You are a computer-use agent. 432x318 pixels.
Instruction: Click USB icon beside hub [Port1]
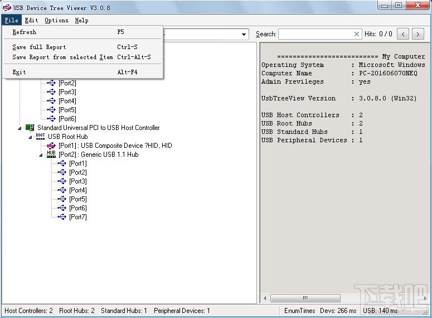click(62, 163)
